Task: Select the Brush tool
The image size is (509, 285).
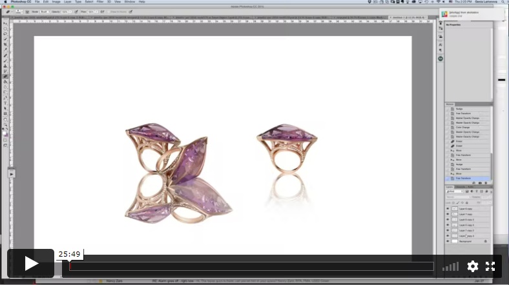Action: pos(6,61)
